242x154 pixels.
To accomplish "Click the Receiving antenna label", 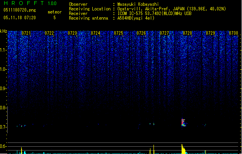I will [x=88, y=18].
